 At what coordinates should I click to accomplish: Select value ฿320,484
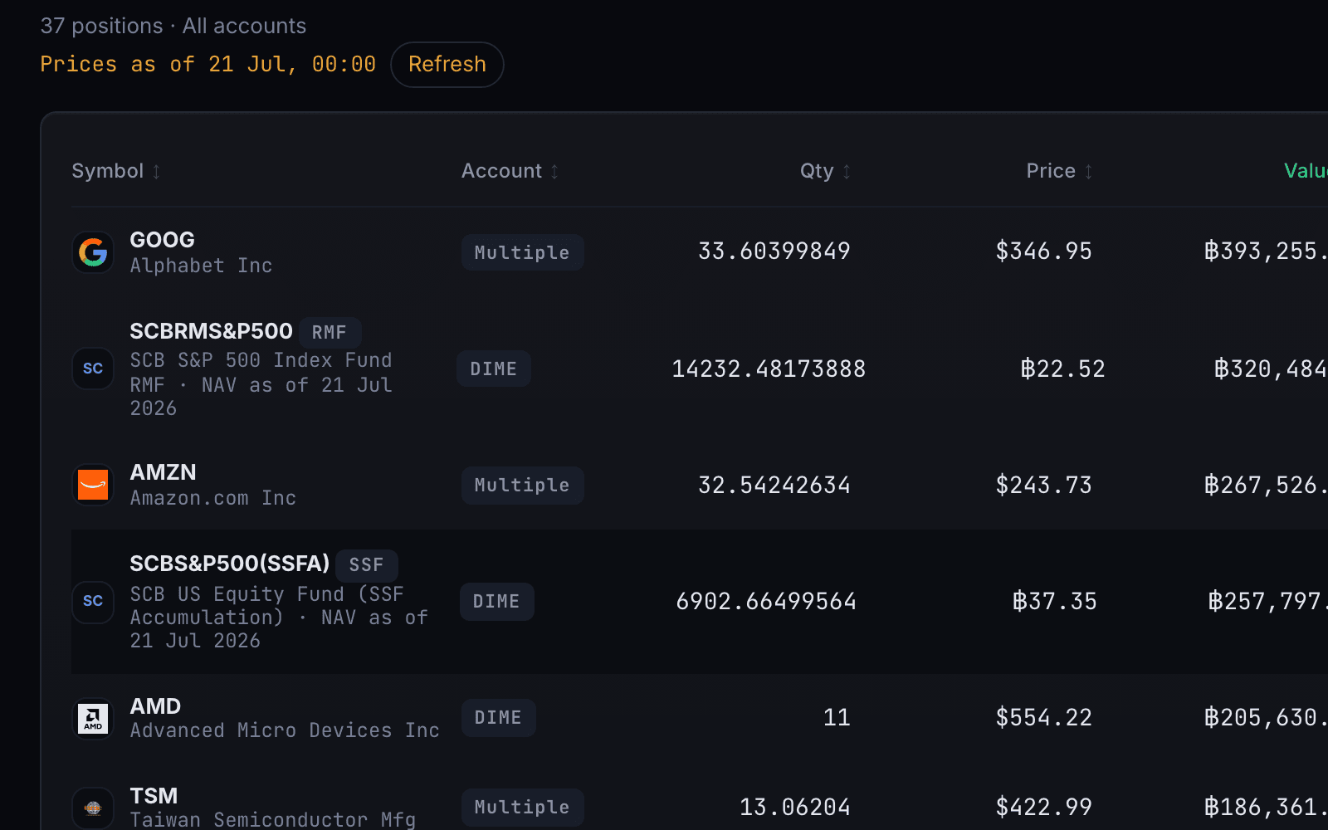[x=1271, y=369]
